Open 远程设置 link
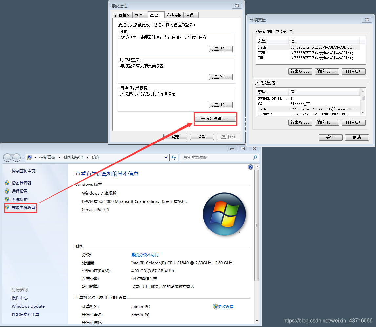This screenshot has width=376, height=327. pyautogui.click(x=20, y=191)
